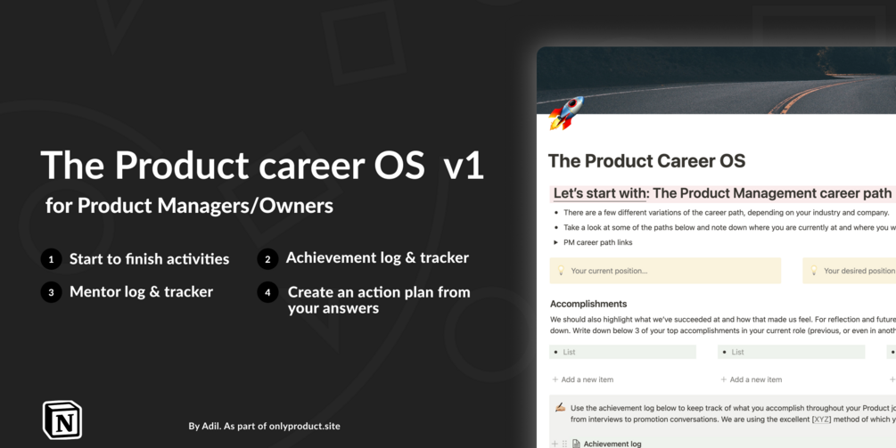Click the Product Career OS page title
896x448 pixels.
point(646,161)
